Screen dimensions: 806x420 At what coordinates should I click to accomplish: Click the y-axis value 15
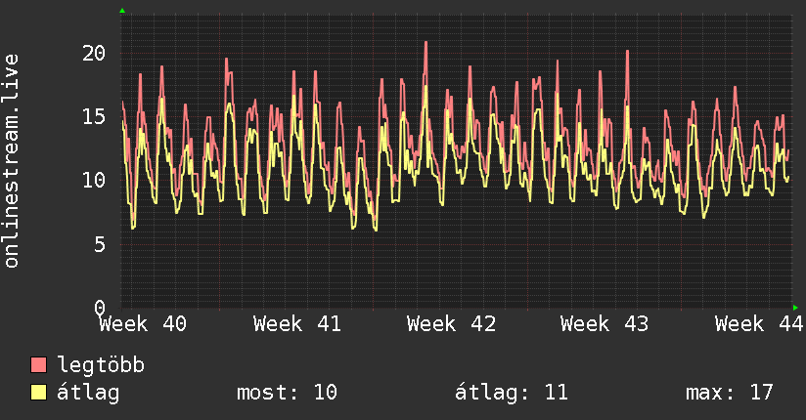[x=94, y=116]
